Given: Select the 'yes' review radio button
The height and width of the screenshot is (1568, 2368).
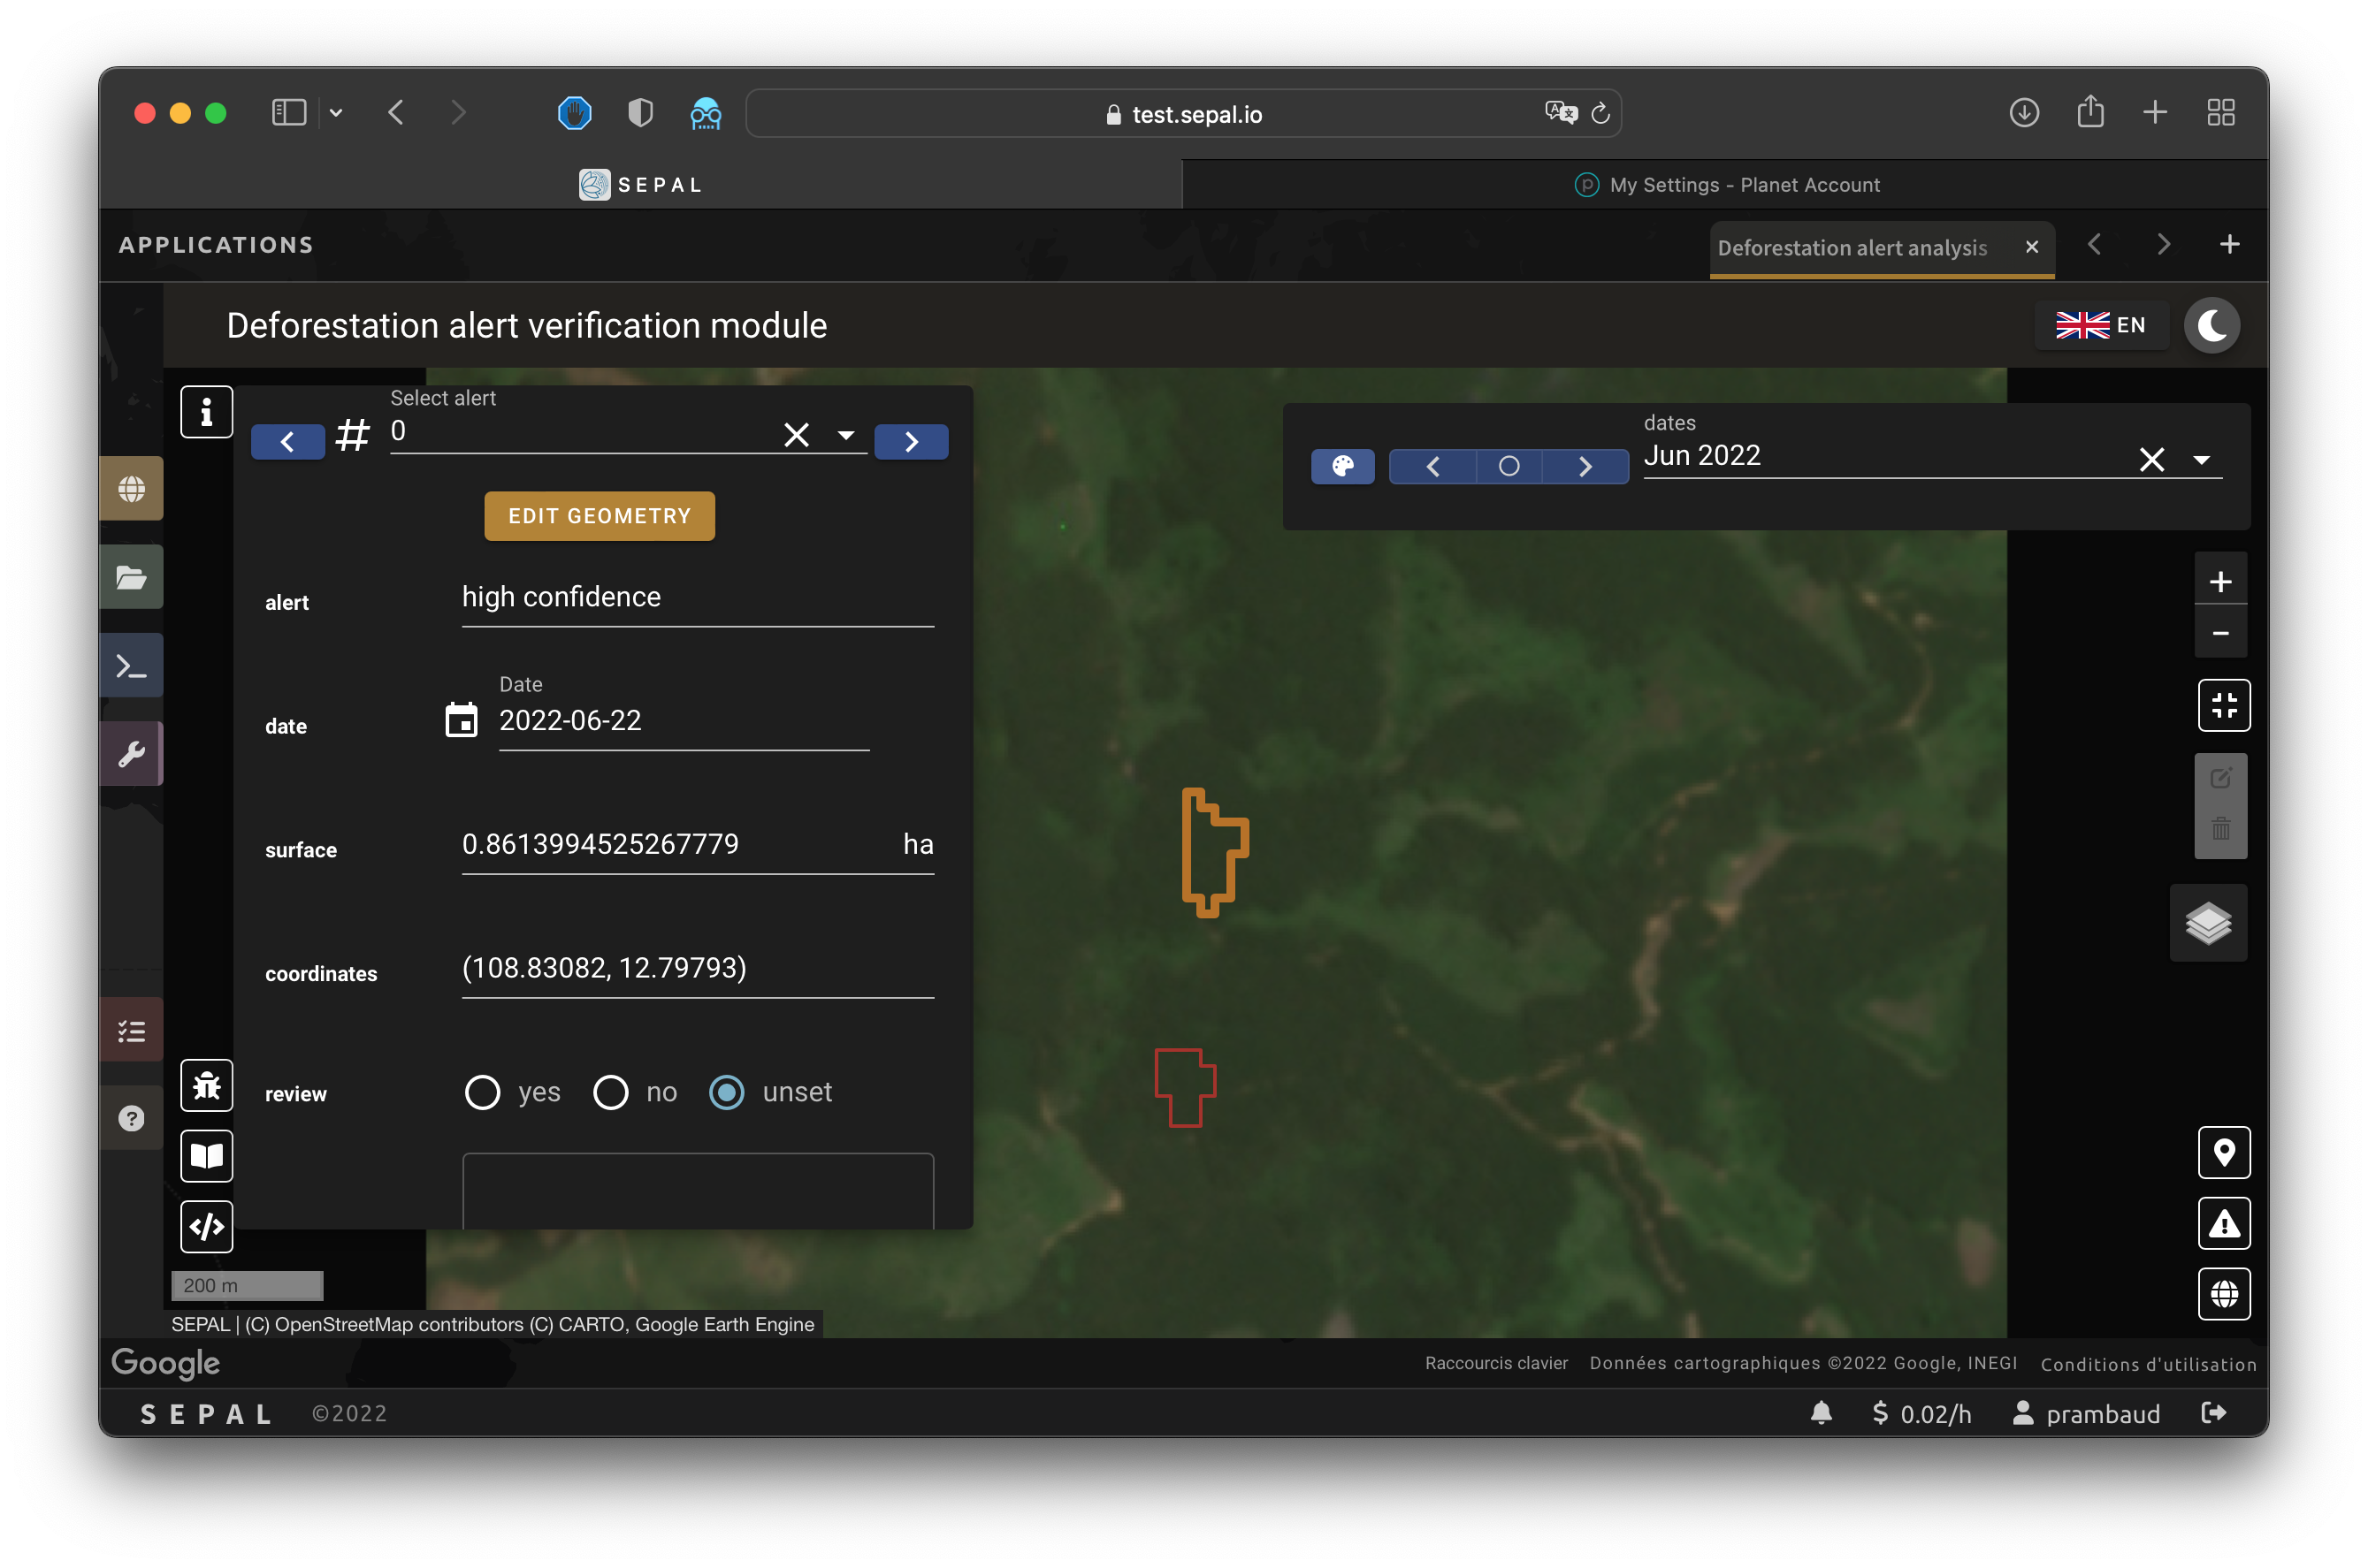Looking at the screenshot, I should [x=482, y=1092].
